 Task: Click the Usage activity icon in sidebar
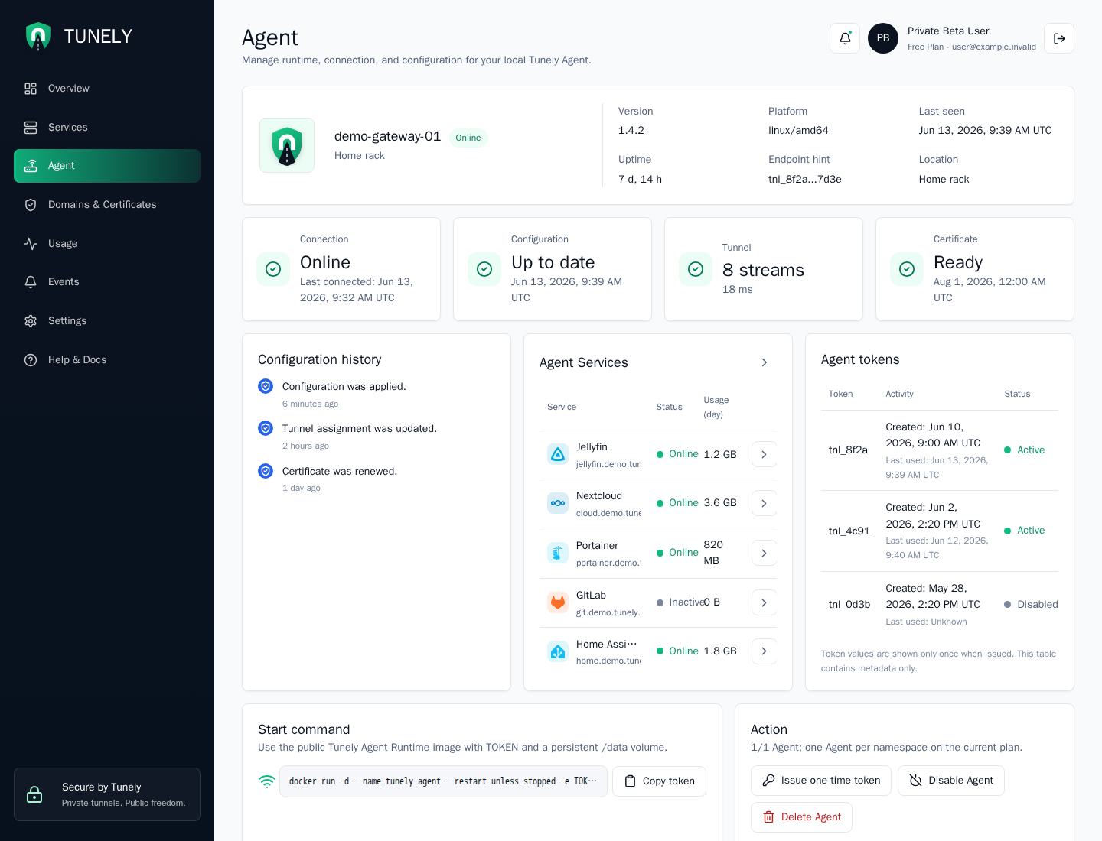[31, 244]
